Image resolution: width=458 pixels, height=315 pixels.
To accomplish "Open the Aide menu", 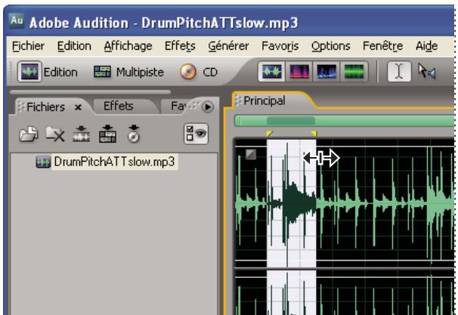I will tap(426, 46).
